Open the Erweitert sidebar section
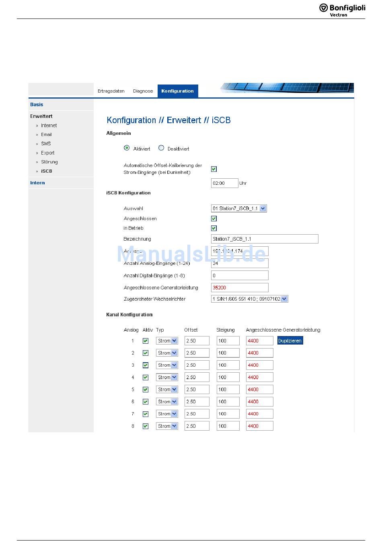 point(41,116)
